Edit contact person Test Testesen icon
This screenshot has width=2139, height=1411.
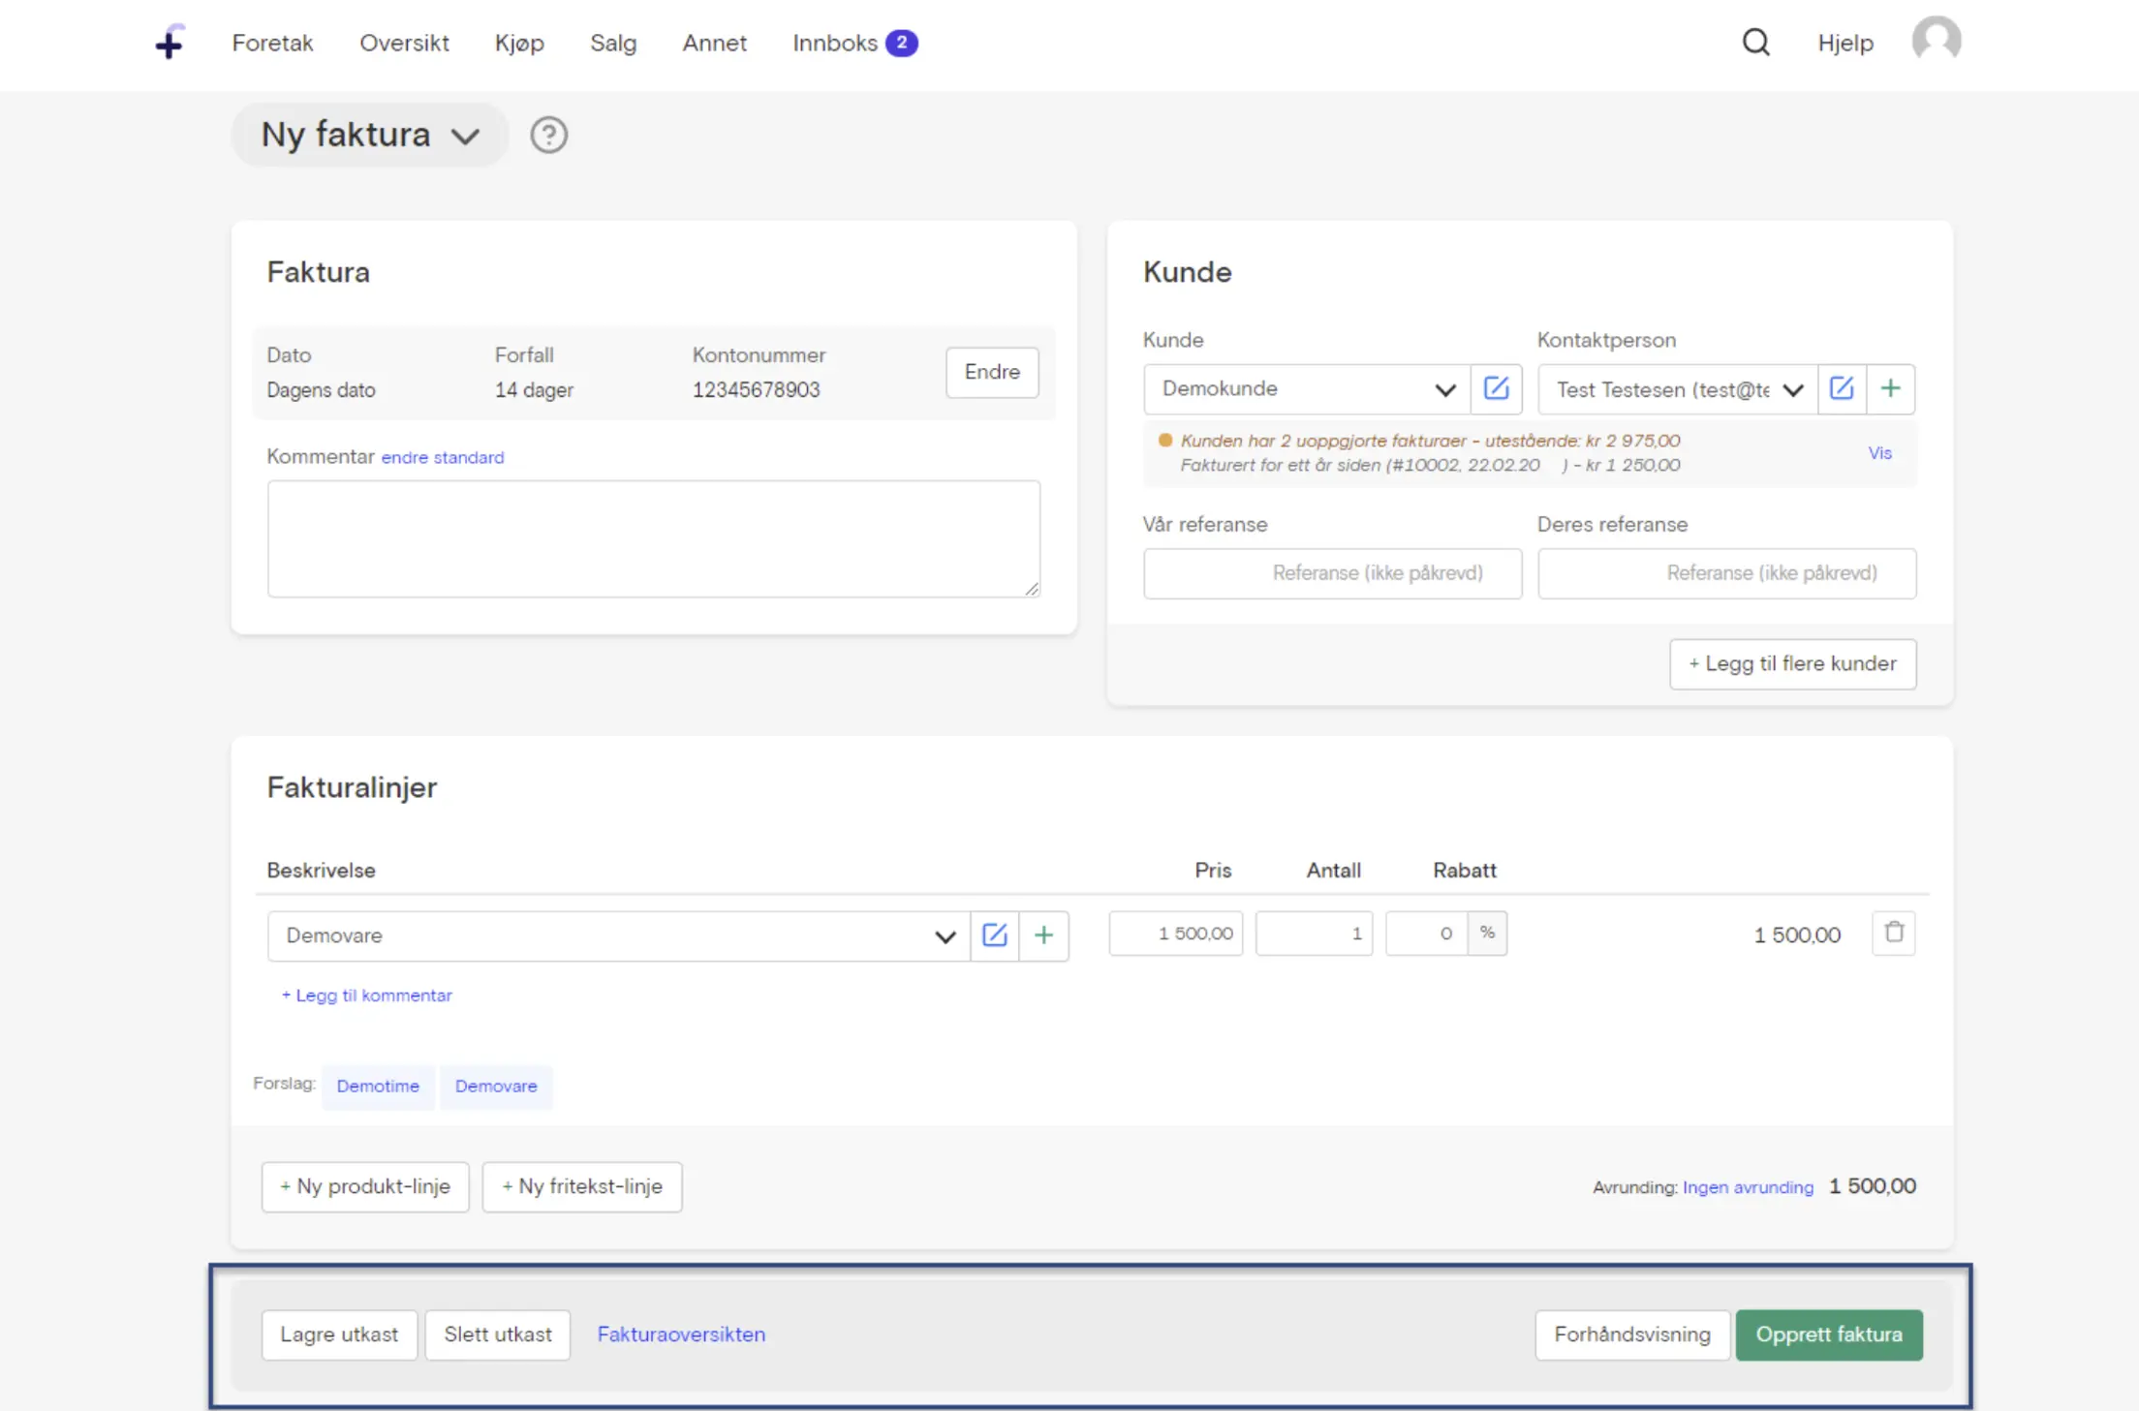tap(1842, 389)
